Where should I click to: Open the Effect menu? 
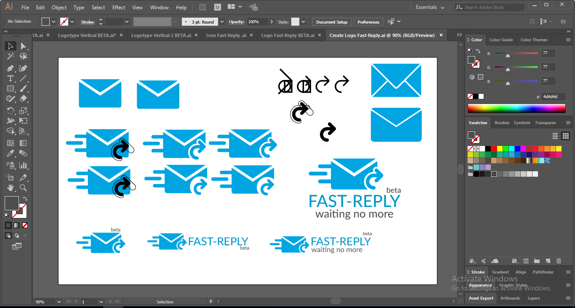119,7
